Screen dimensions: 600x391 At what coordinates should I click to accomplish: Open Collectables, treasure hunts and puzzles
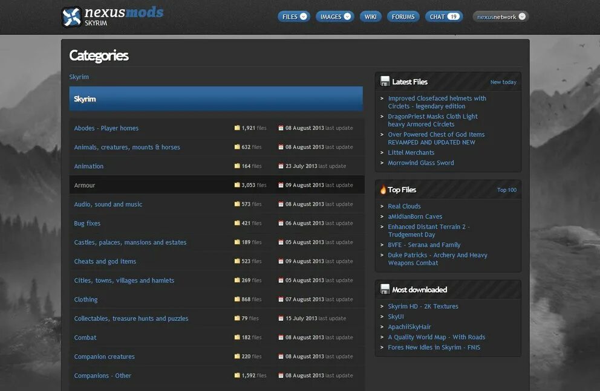tap(131, 318)
